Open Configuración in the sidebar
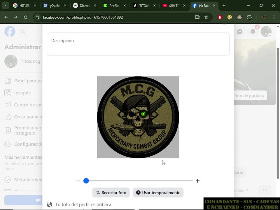280x210 pixels. [23, 144]
